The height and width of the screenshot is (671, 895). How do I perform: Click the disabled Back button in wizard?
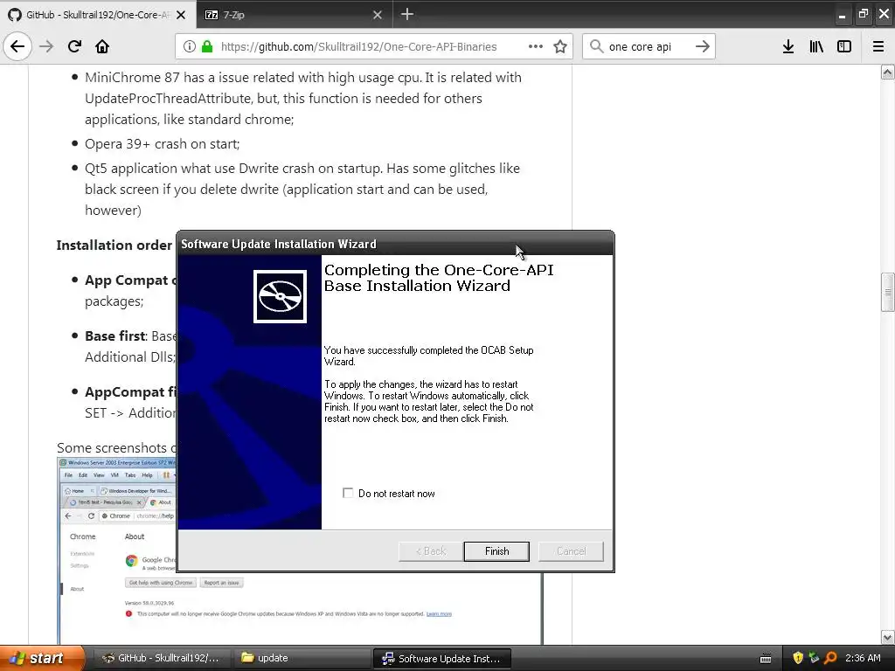click(431, 551)
